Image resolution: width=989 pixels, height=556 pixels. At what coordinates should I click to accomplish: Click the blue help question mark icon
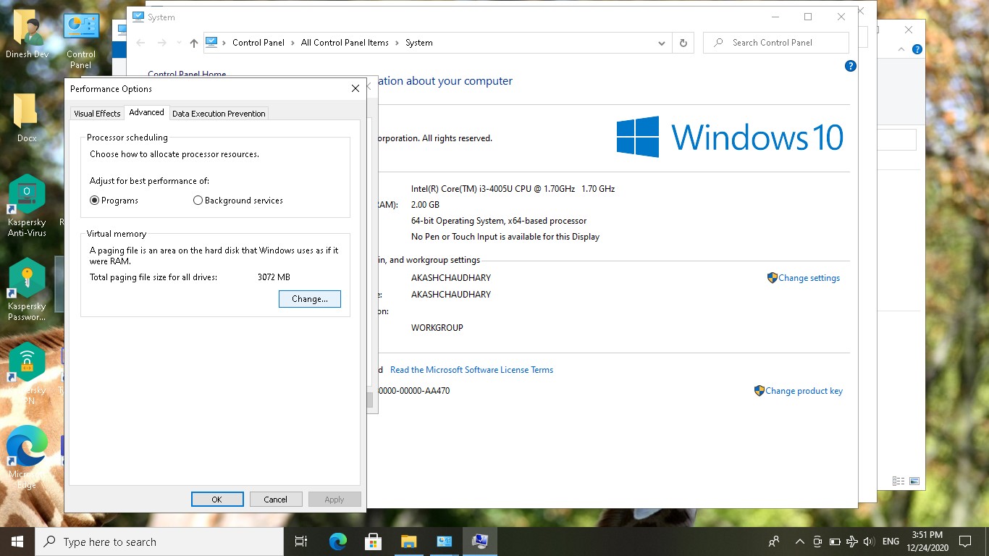point(851,66)
